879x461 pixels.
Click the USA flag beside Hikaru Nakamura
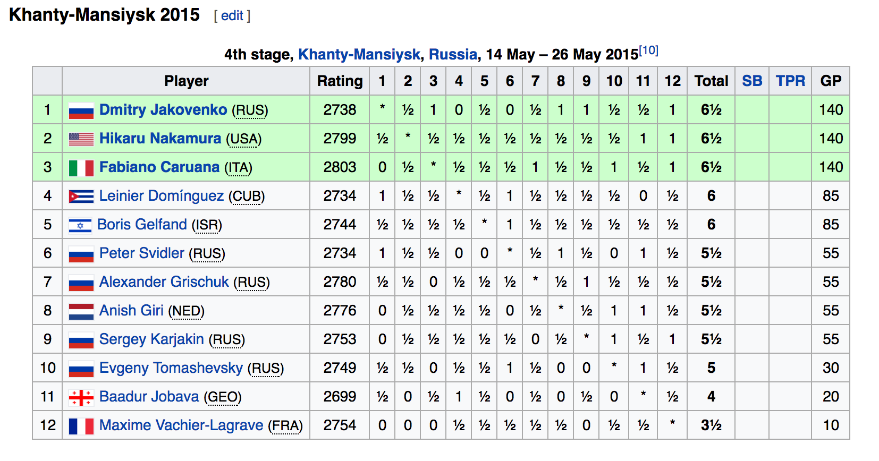click(81, 139)
